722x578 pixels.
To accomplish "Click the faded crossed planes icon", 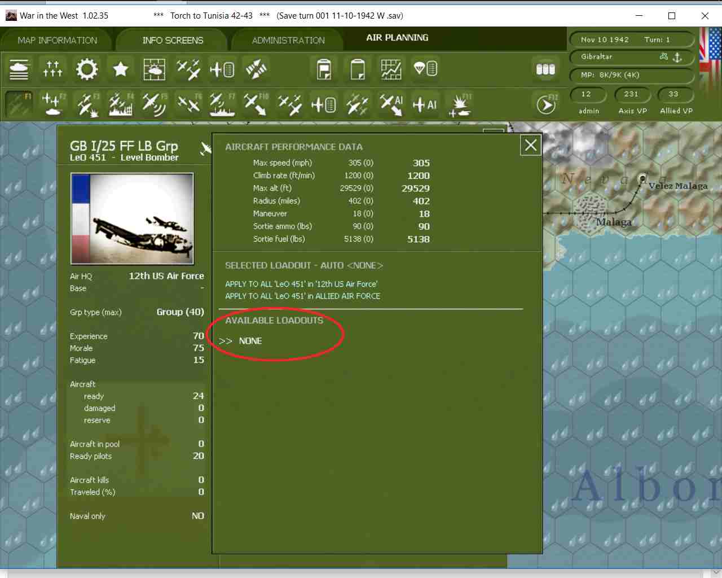I will (x=357, y=104).
